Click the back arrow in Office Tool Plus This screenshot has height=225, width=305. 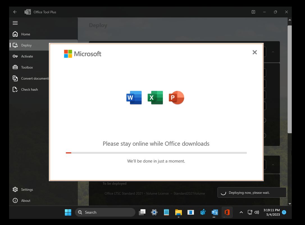click(x=15, y=12)
